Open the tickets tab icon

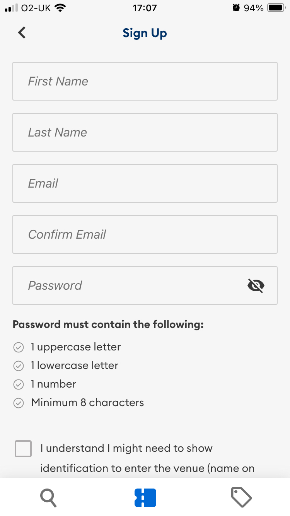[x=145, y=497]
